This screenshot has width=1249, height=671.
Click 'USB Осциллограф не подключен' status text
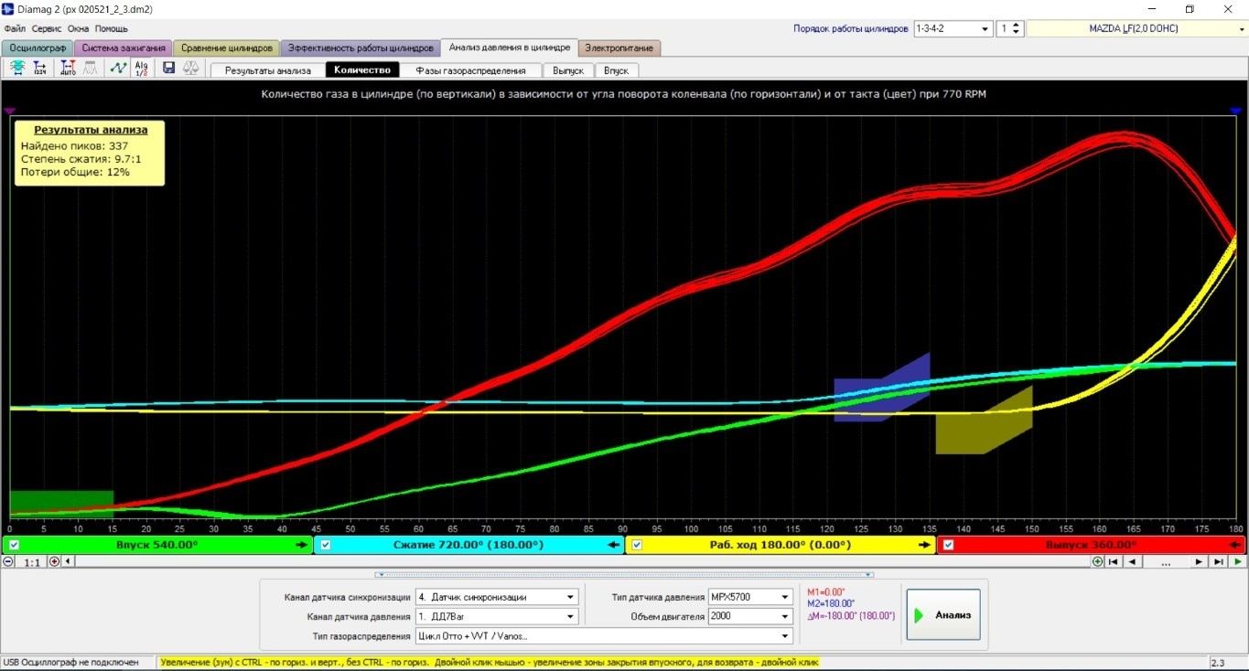point(71,662)
